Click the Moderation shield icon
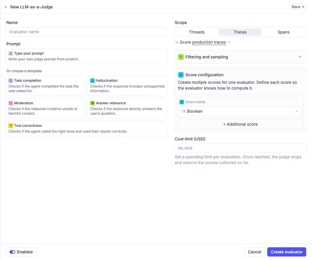 (x=11, y=103)
